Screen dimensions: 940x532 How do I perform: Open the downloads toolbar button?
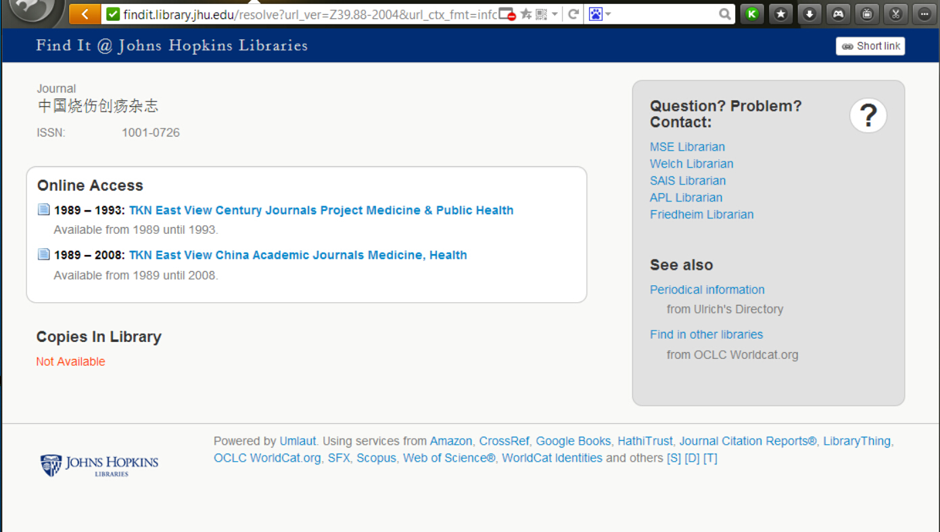tap(809, 14)
